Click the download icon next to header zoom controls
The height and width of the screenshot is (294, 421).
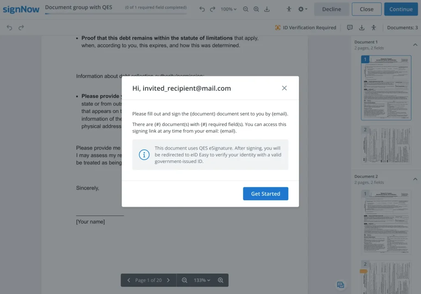(x=267, y=9)
